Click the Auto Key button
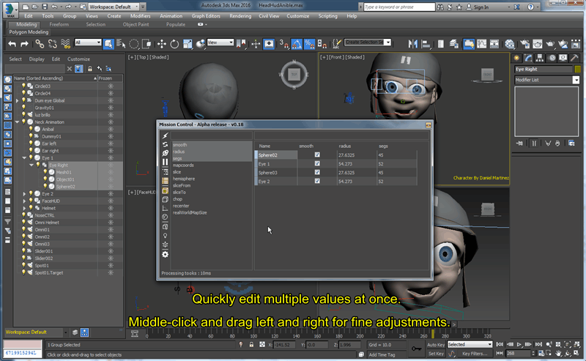586x361 pixels. tap(436, 345)
